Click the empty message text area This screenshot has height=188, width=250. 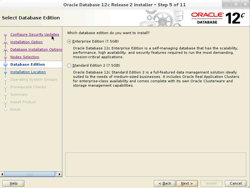click(156, 165)
